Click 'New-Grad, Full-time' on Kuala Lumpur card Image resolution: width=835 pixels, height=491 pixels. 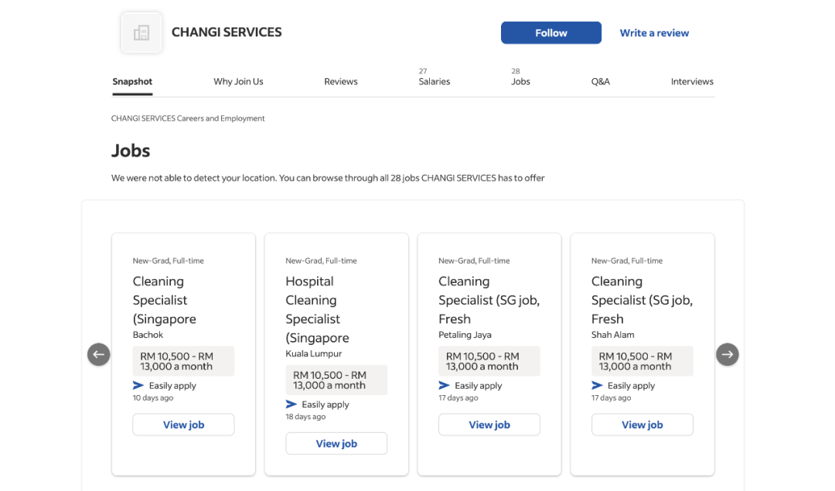321,261
